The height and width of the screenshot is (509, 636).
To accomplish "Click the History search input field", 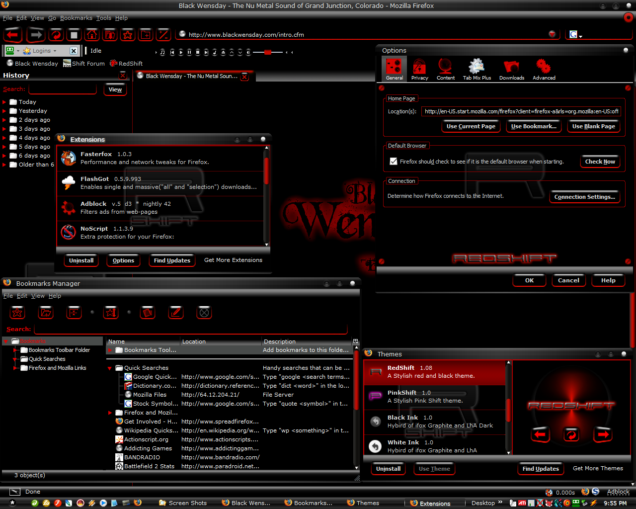I will [x=63, y=89].
